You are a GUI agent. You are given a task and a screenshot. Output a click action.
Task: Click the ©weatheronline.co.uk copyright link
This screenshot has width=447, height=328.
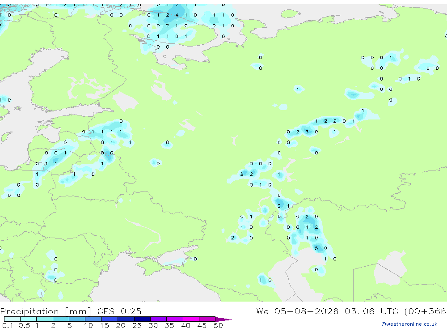(x=409, y=324)
